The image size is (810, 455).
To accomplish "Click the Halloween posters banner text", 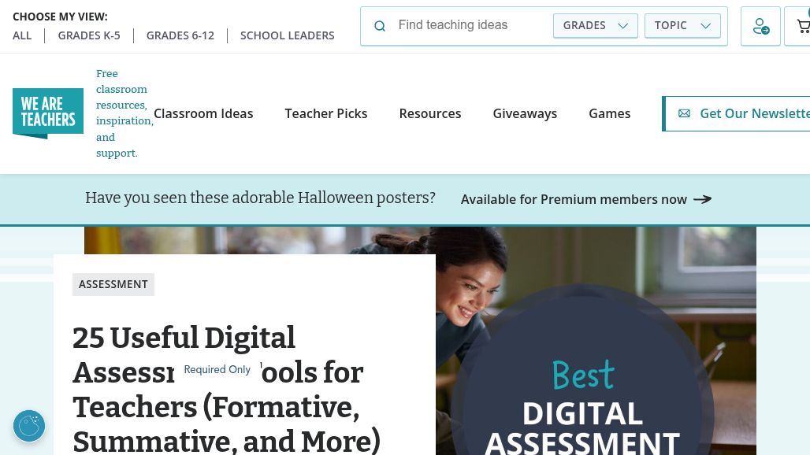I will (x=260, y=198).
